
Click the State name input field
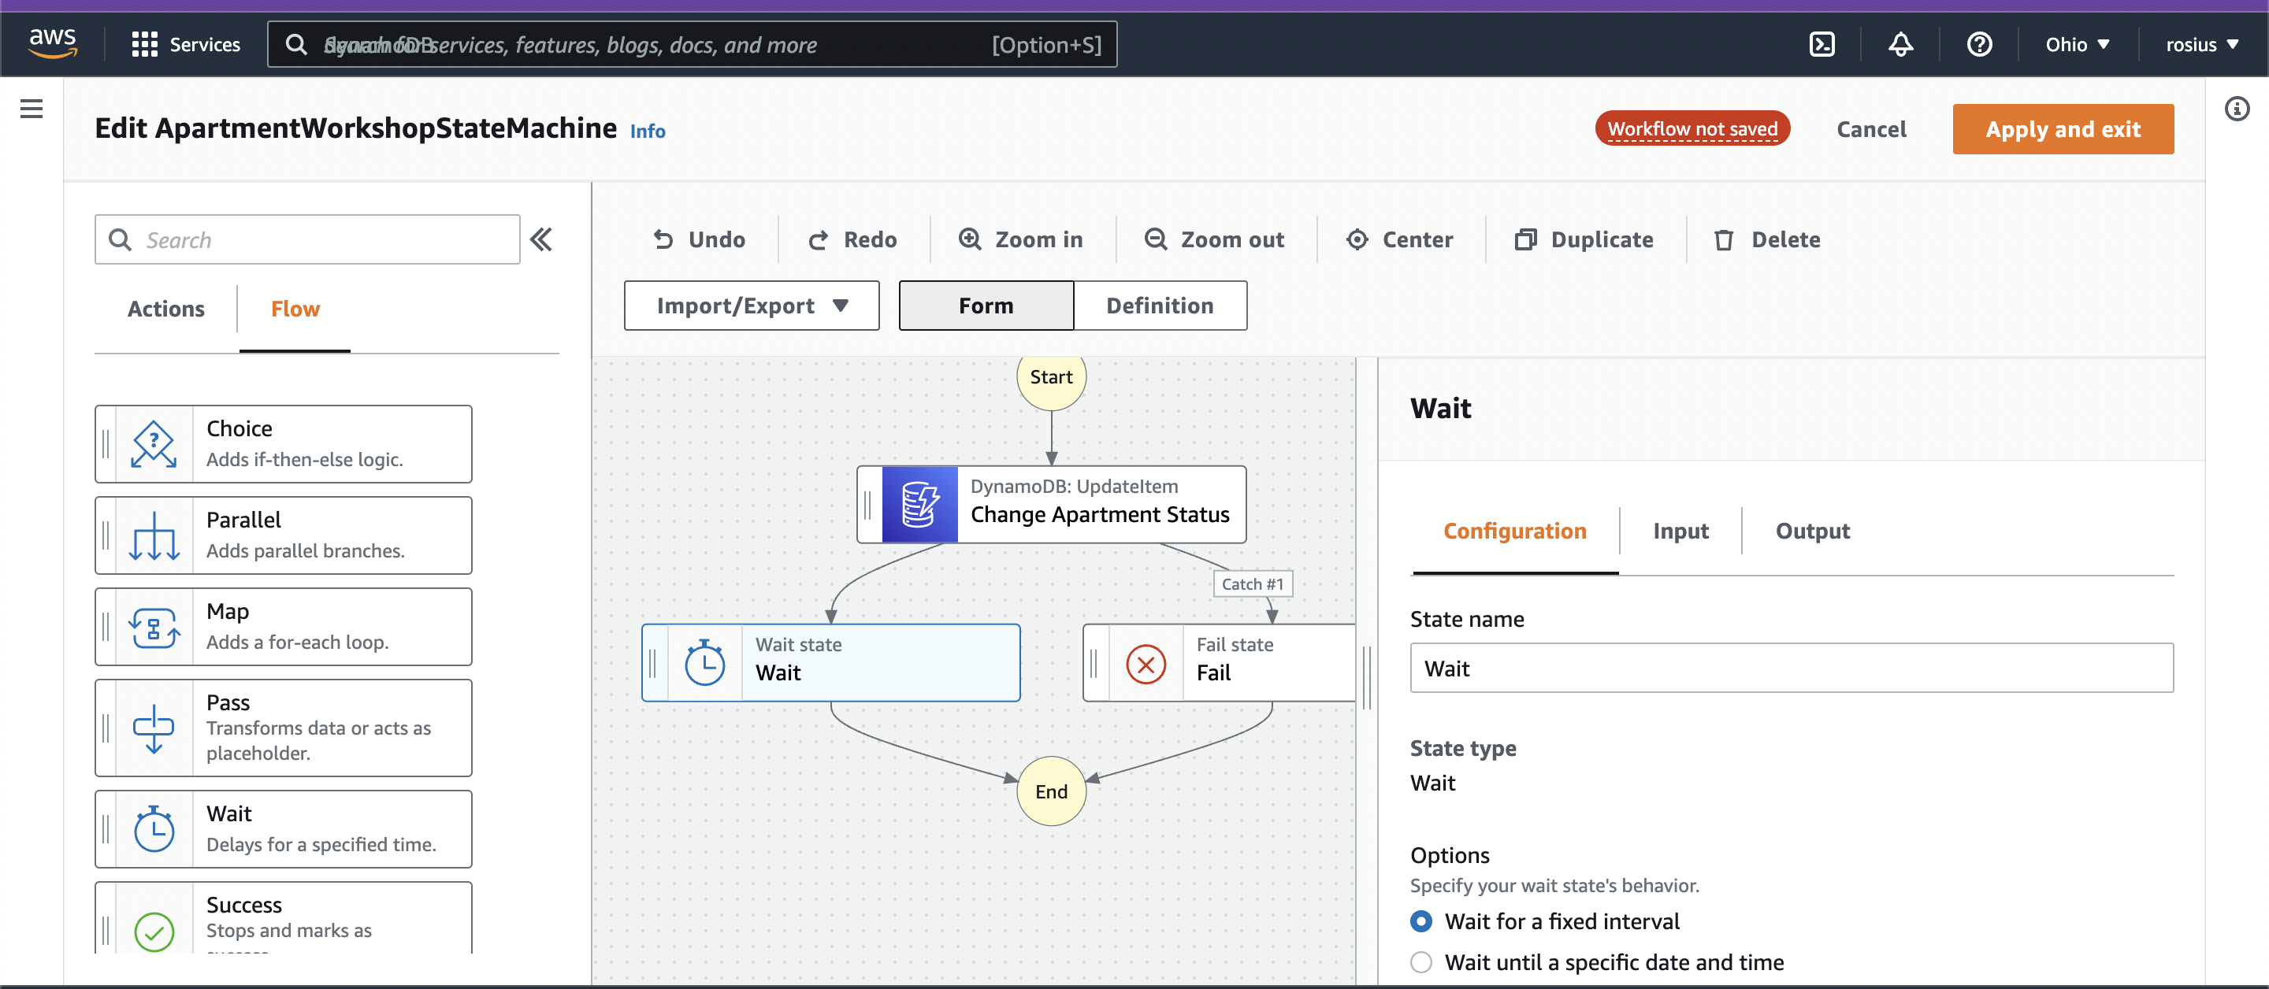[1791, 669]
